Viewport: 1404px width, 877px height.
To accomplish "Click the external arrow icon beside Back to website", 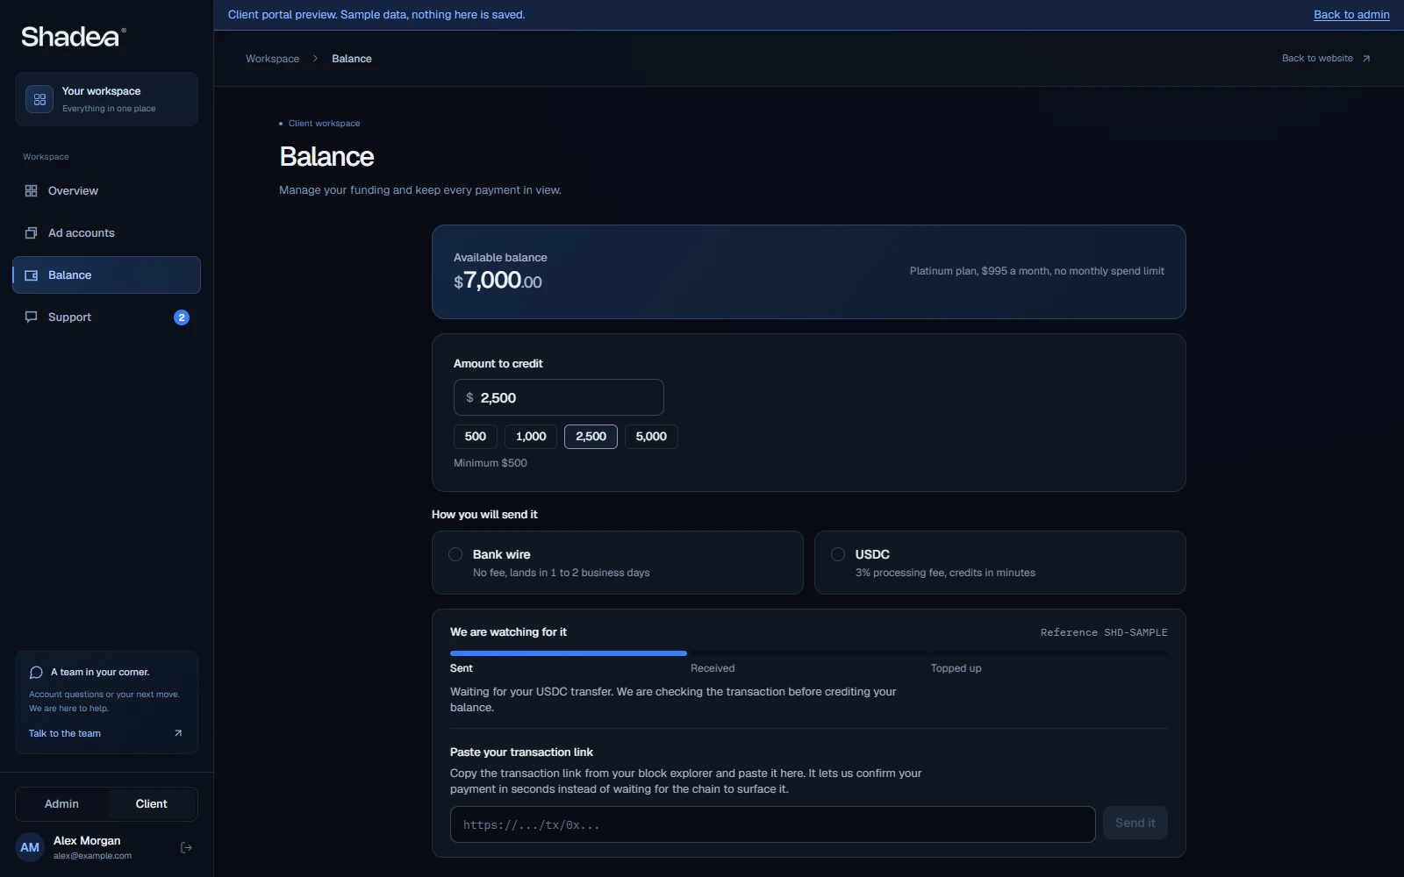I will 1365,59.
